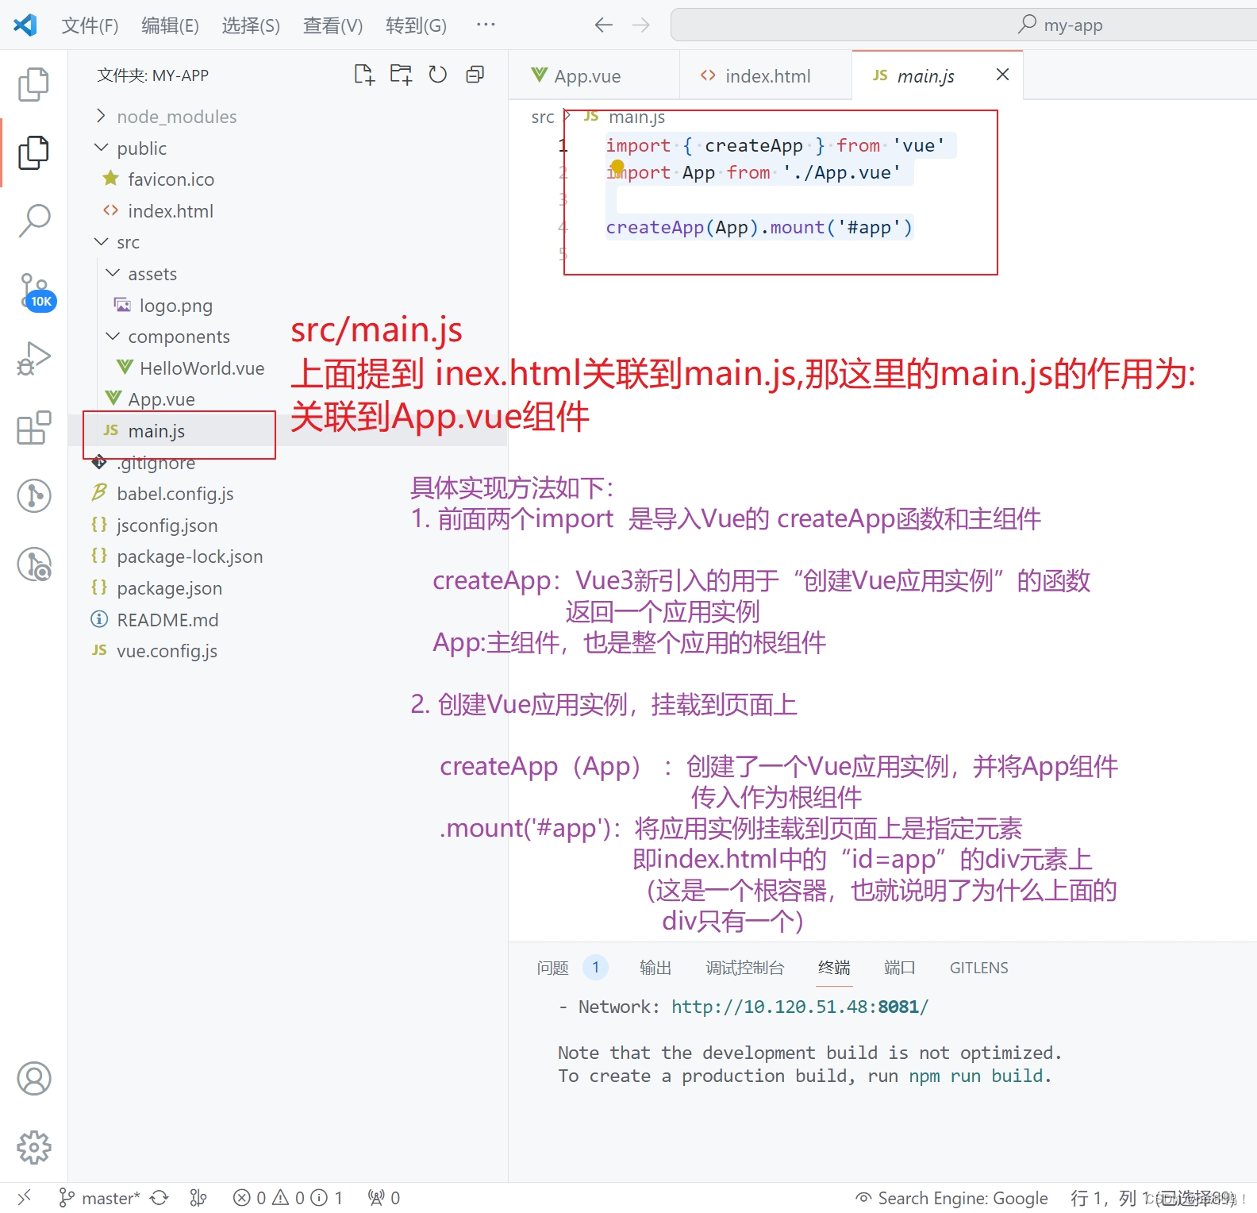Click the my-app command center search box
Viewport: 1257px width, 1213px height.
click(963, 25)
